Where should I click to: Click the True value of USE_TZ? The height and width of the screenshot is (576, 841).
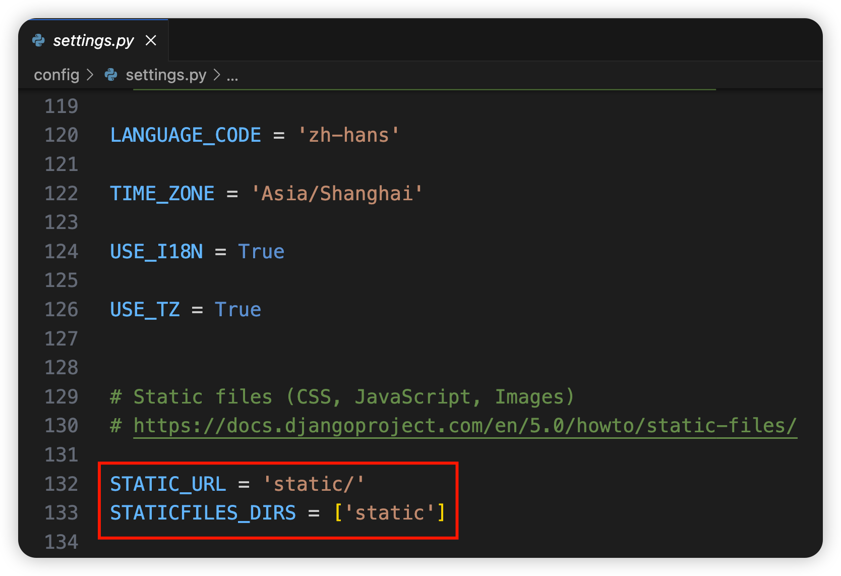(x=238, y=310)
